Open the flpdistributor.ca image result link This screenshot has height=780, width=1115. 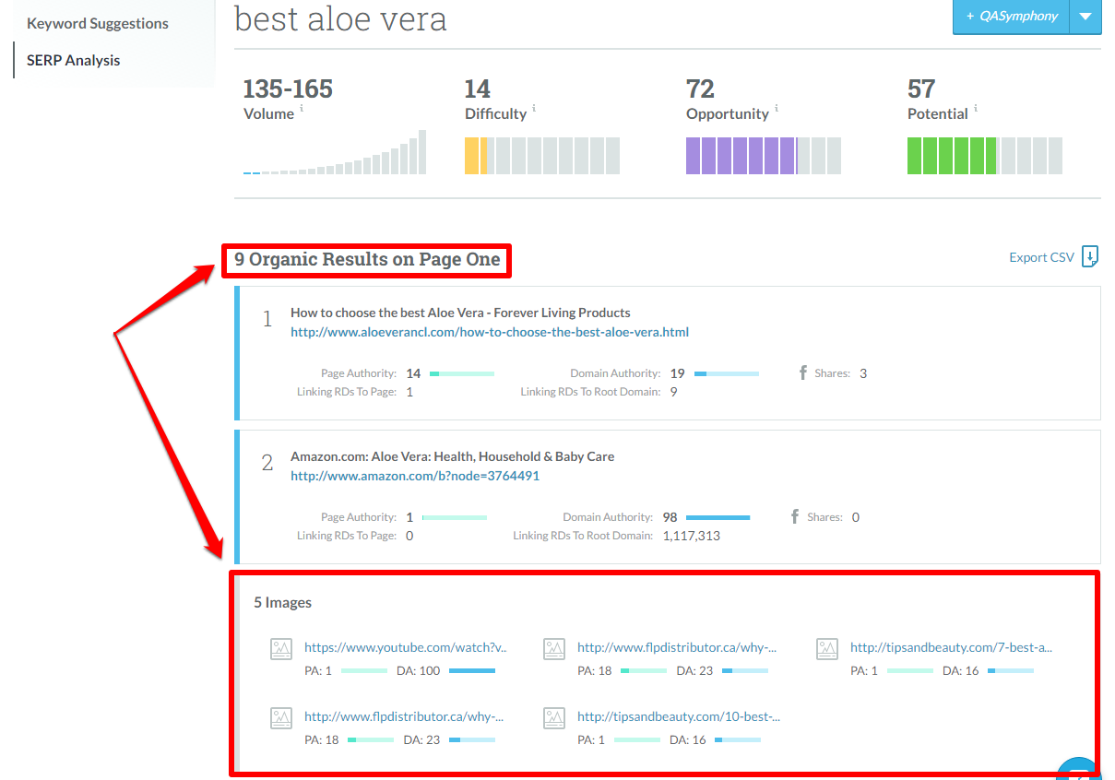coord(676,647)
